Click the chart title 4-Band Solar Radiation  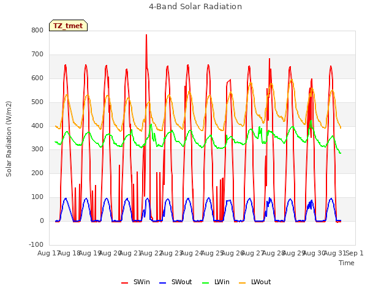[195, 7]
